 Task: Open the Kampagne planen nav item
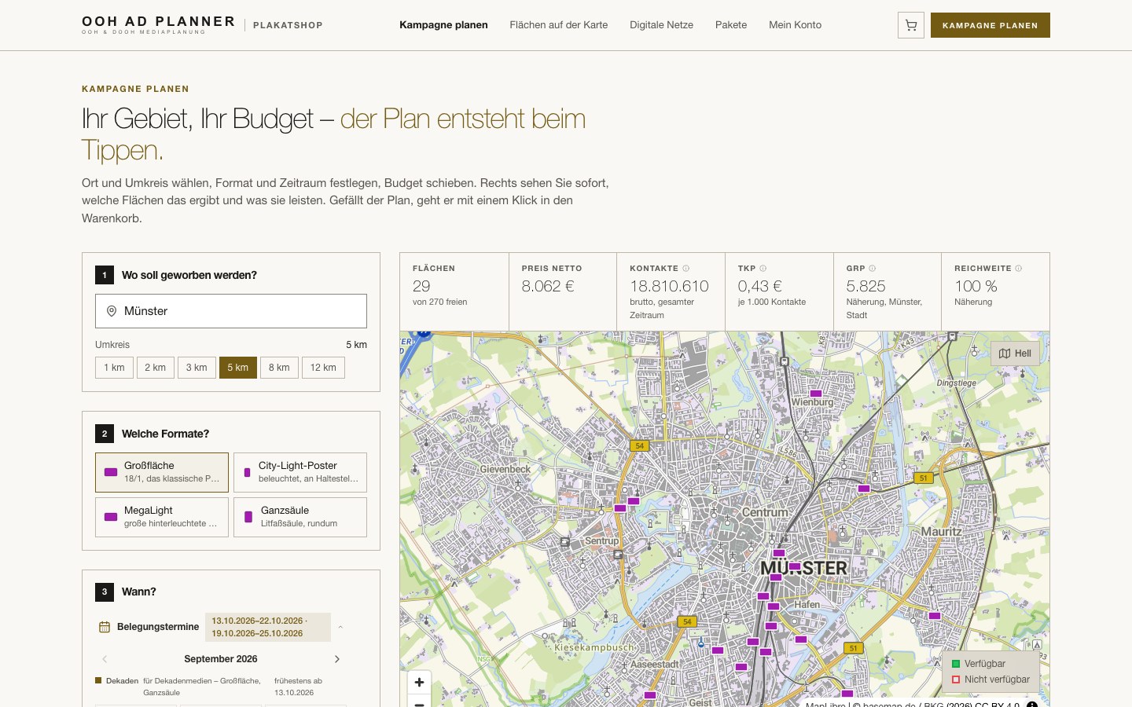443,25
